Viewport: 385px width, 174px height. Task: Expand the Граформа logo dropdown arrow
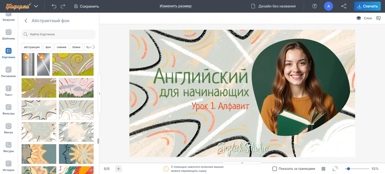(x=36, y=6)
